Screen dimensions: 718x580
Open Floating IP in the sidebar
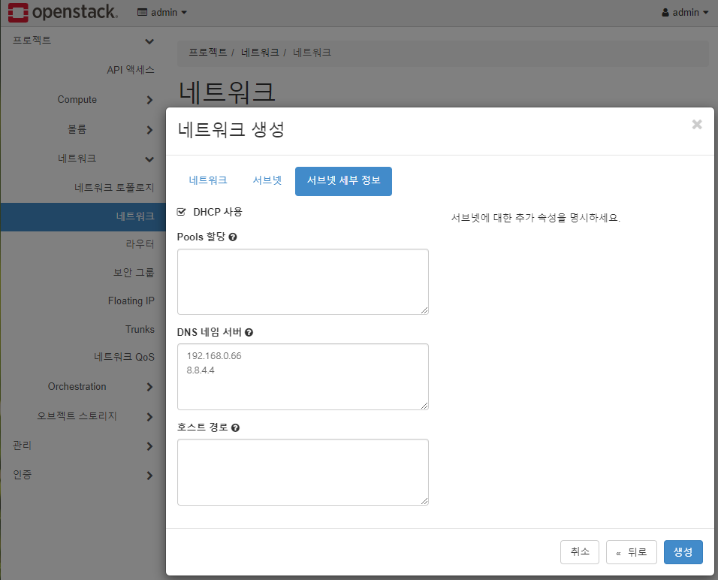[131, 301]
